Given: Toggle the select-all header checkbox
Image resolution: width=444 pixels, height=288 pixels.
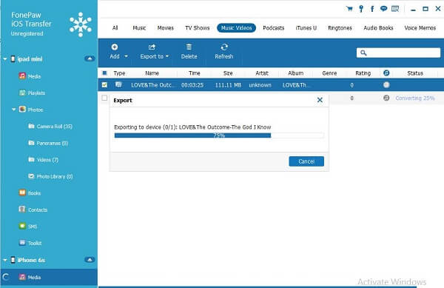Looking at the screenshot, I should pyautogui.click(x=104, y=73).
